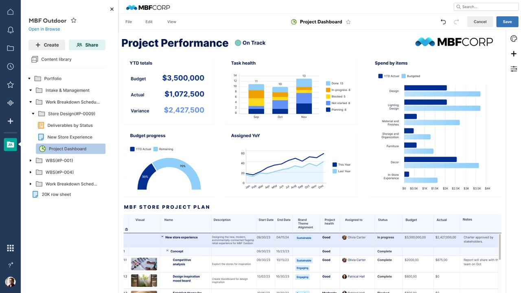
Task: Star the MBF Outdoor workspace
Action: tap(74, 20)
